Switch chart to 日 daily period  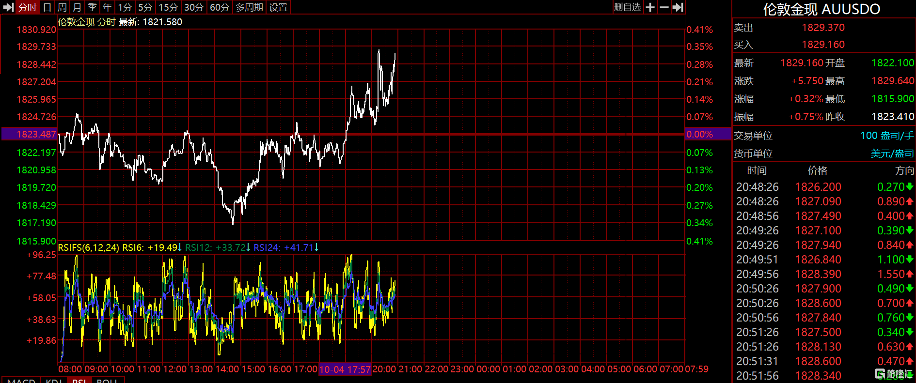[47, 7]
